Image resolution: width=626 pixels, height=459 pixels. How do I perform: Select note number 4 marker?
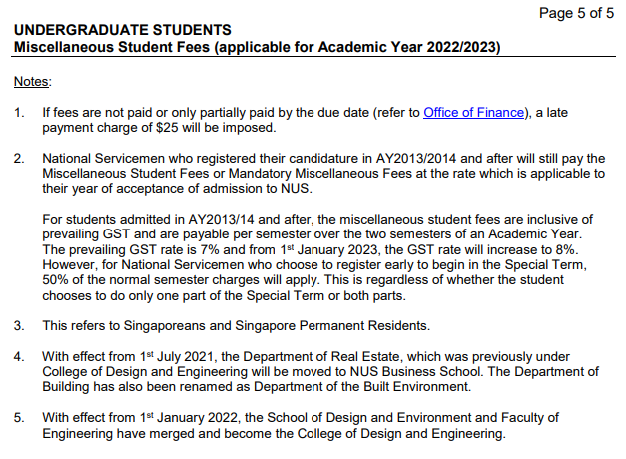click(19, 357)
